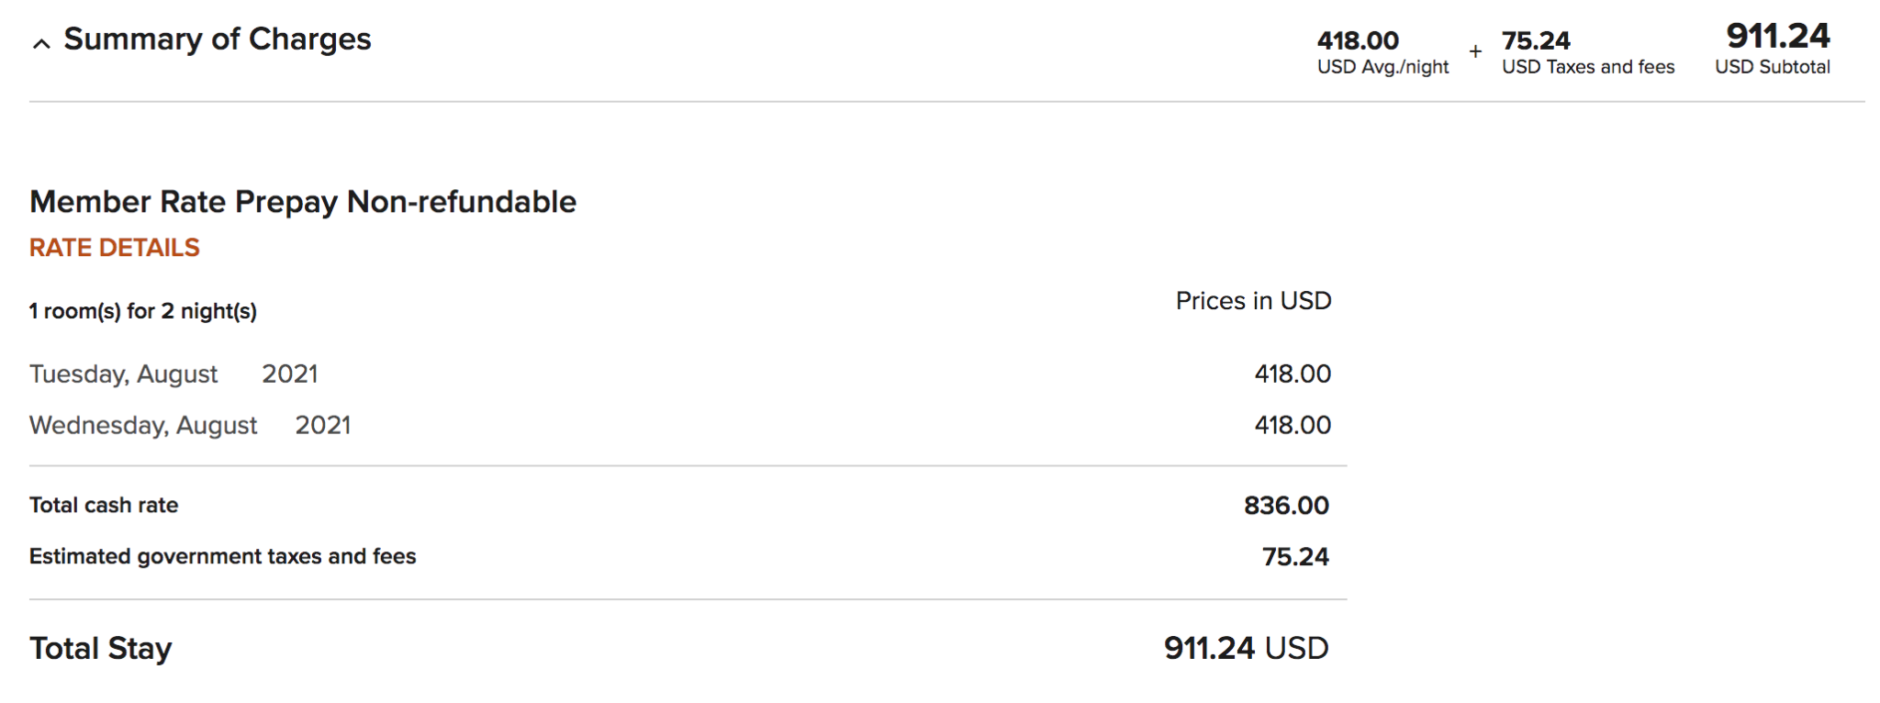This screenshot has height=703, width=1880.
Task: Click the Total Stay label
Action: (101, 649)
